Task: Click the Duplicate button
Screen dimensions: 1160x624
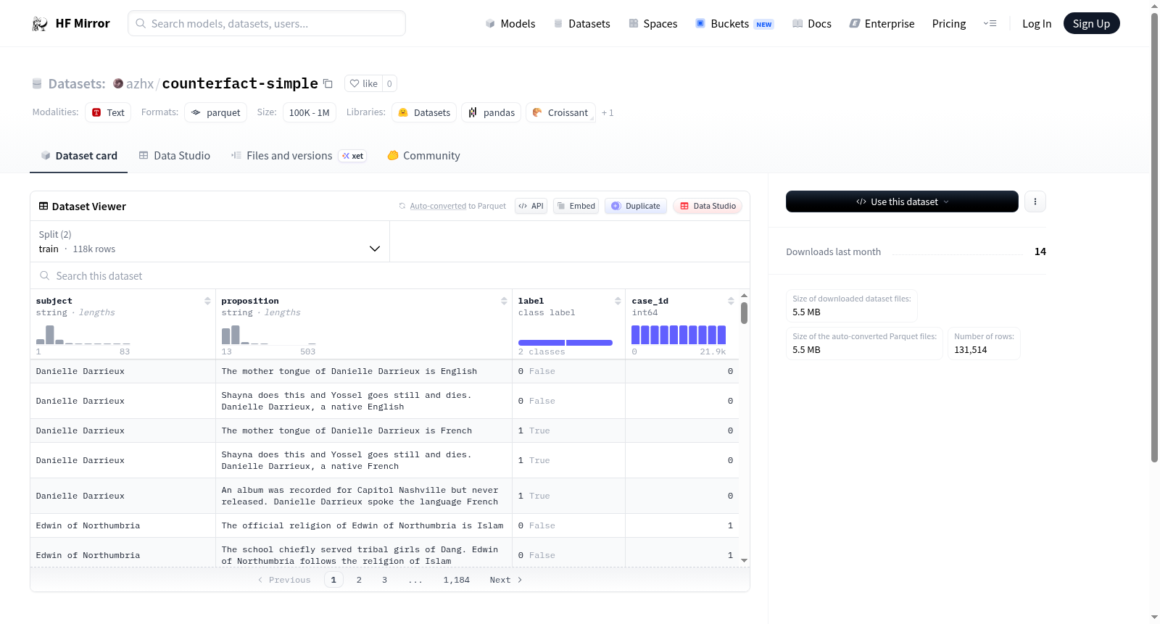Action: click(x=635, y=206)
